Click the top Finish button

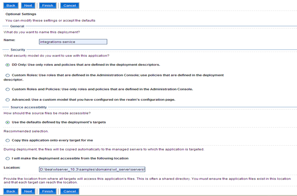point(48,6)
